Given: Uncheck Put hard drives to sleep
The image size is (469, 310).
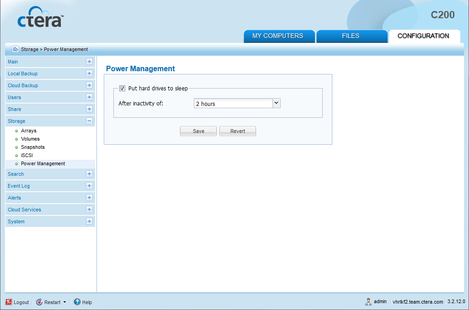Looking at the screenshot, I should point(122,88).
